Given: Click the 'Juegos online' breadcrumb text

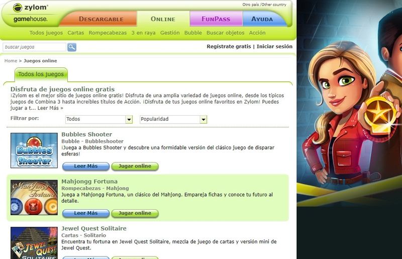Looking at the screenshot, I should [x=40, y=61].
